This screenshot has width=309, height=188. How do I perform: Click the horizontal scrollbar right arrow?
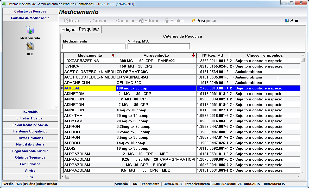[298, 177]
